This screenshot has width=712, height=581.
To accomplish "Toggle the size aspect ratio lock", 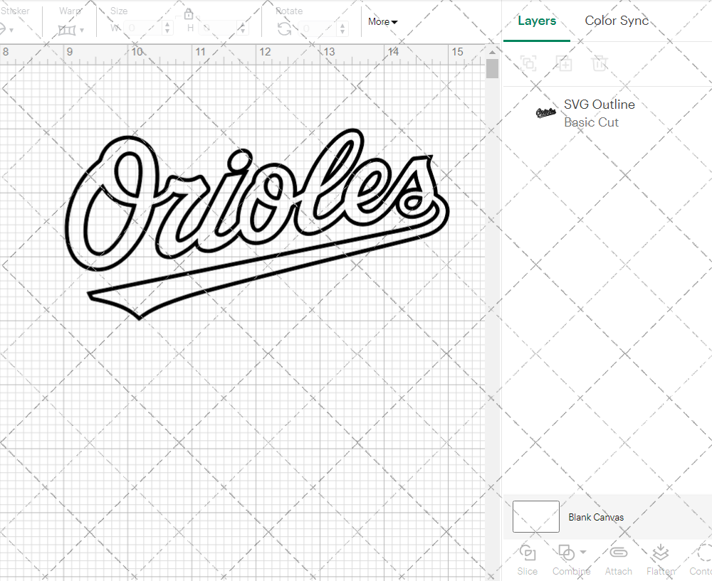I will [x=189, y=14].
